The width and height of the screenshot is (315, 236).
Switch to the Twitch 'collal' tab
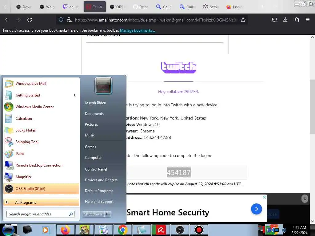tap(71, 7)
